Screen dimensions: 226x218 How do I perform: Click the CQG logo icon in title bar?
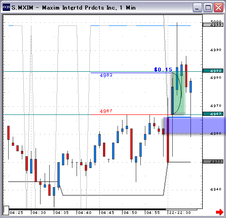pyautogui.click(x=6, y=7)
